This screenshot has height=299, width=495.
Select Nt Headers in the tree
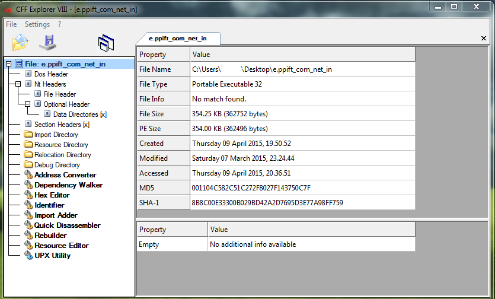pyautogui.click(x=50, y=84)
